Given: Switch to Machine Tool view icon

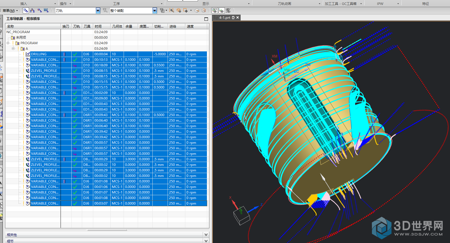Looking at the screenshot, I should tap(33, 11).
